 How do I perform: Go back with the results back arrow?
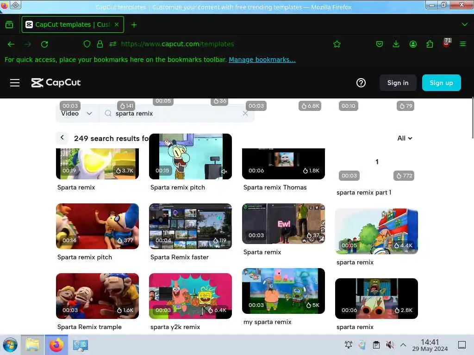62,138
